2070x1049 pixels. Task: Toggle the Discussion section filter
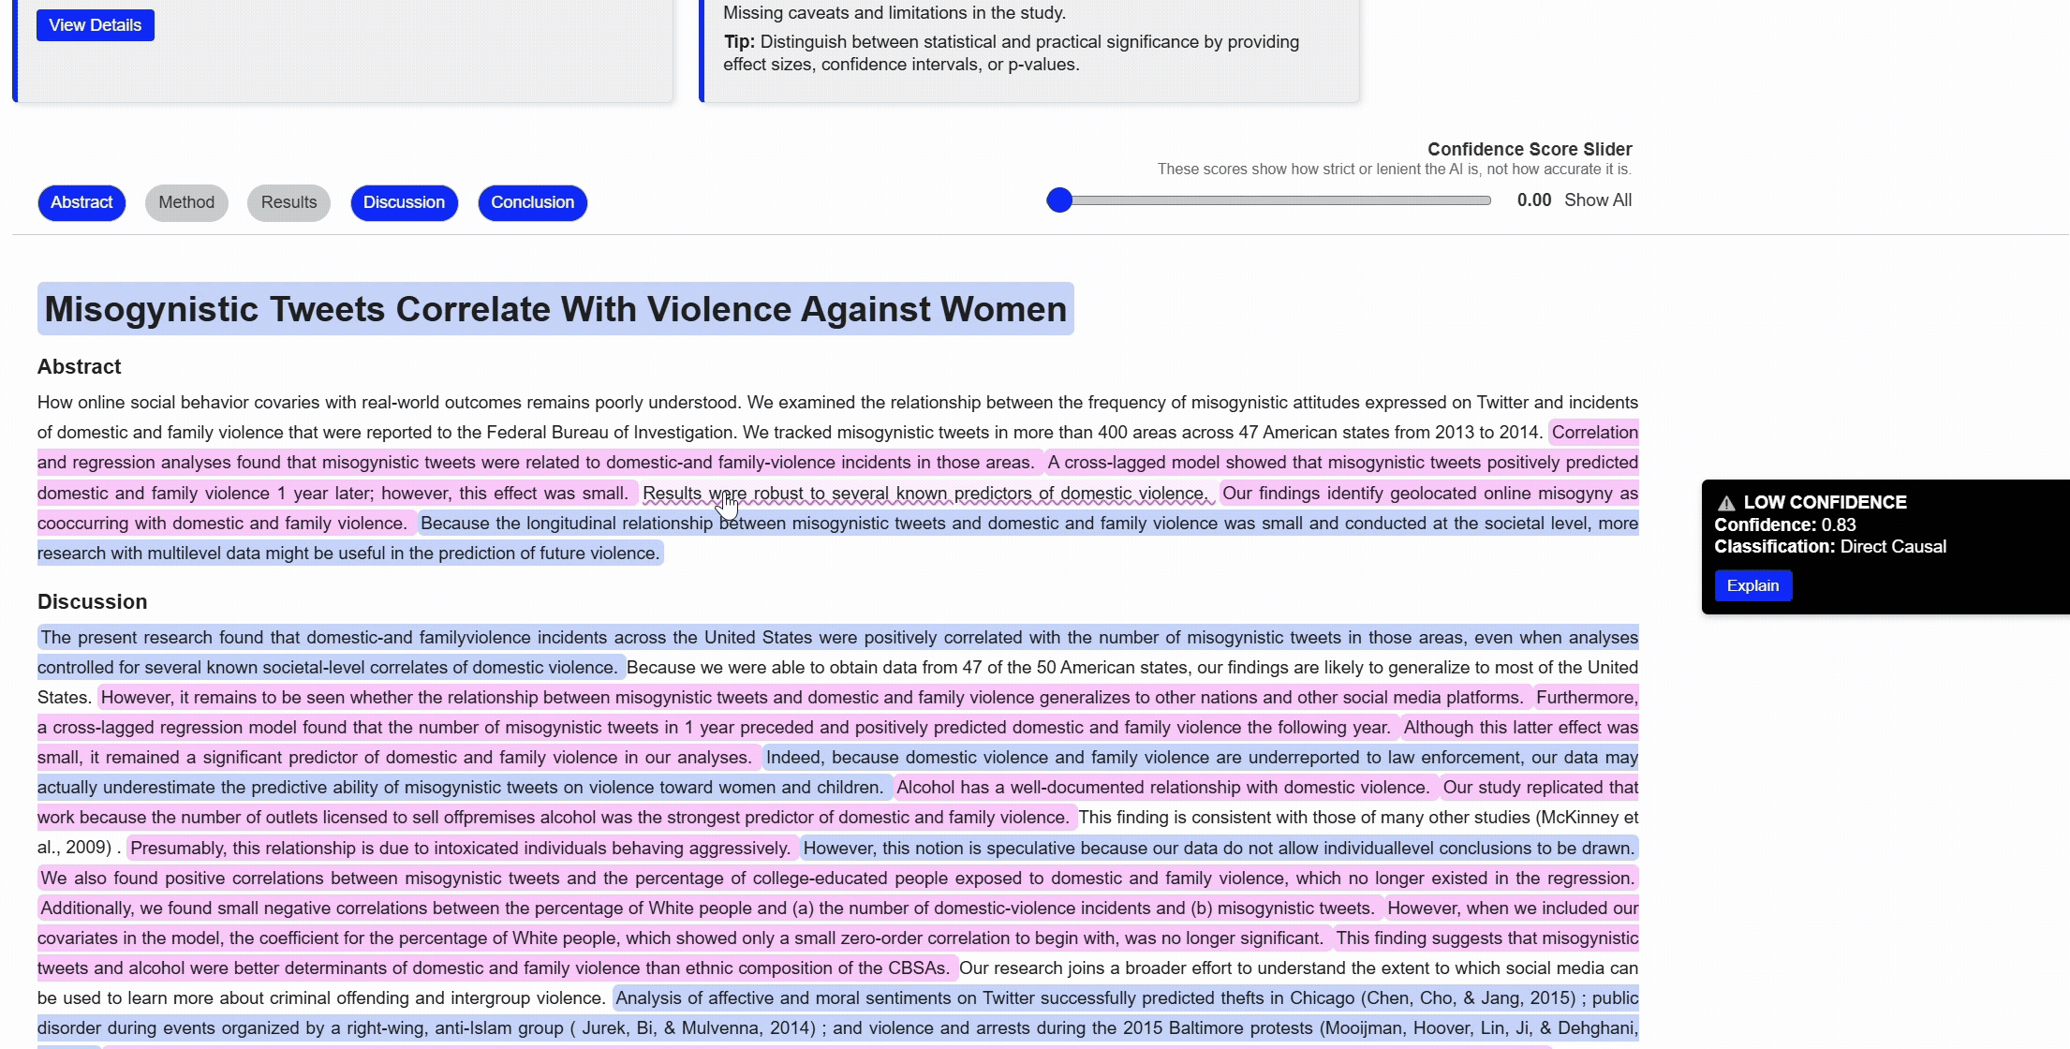tap(404, 202)
